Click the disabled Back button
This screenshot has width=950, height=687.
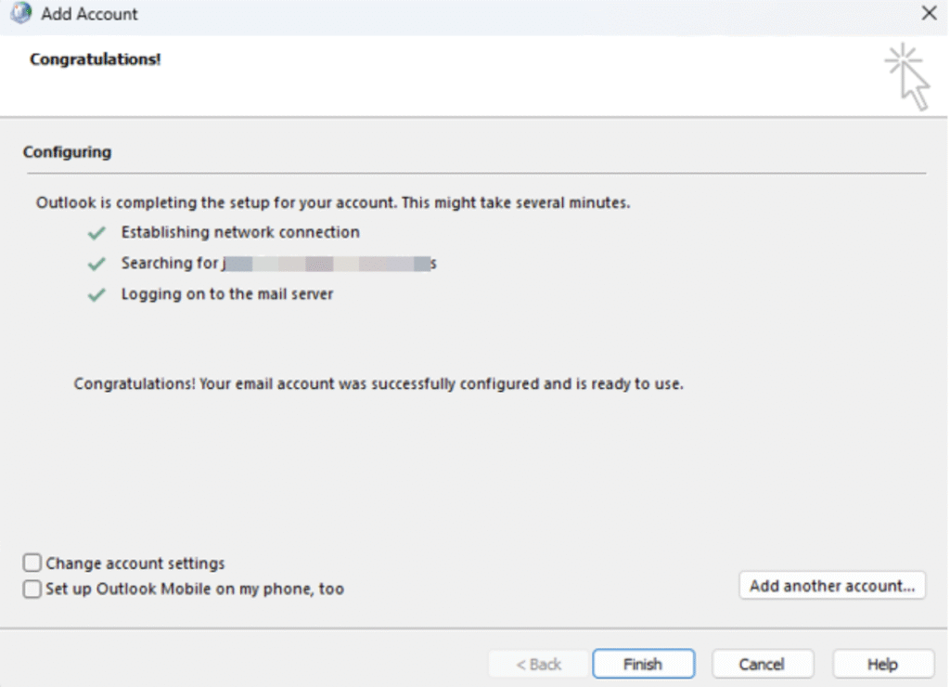tap(537, 664)
